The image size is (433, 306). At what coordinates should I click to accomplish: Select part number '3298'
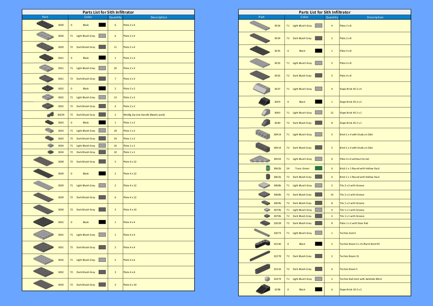click(x=278, y=289)
